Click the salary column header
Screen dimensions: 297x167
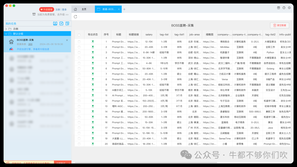[149, 34]
